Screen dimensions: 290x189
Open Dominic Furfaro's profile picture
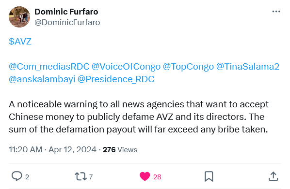point(19,17)
